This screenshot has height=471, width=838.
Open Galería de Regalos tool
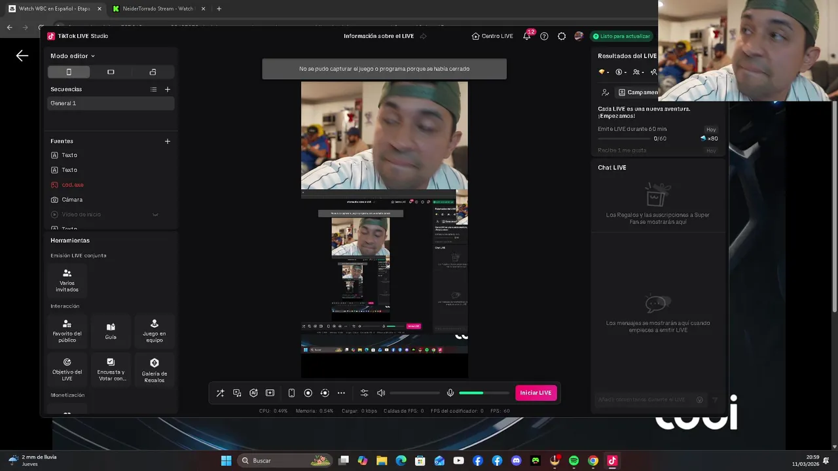coord(155,370)
